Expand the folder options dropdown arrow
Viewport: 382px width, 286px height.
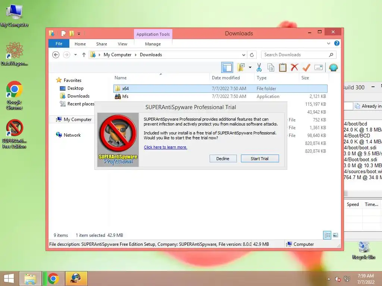coord(250,67)
